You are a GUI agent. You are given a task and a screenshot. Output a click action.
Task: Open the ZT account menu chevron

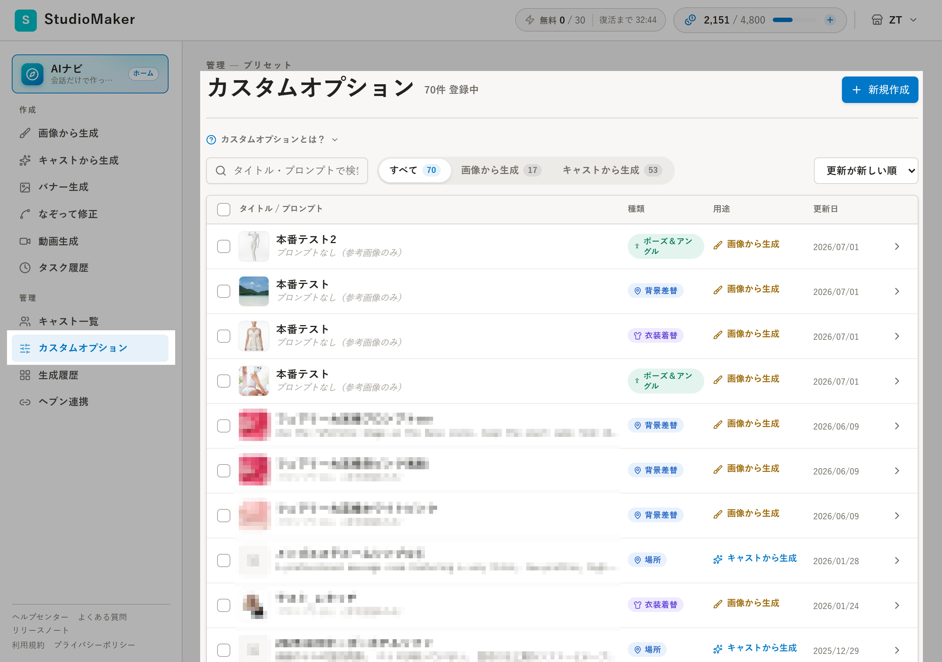913,20
